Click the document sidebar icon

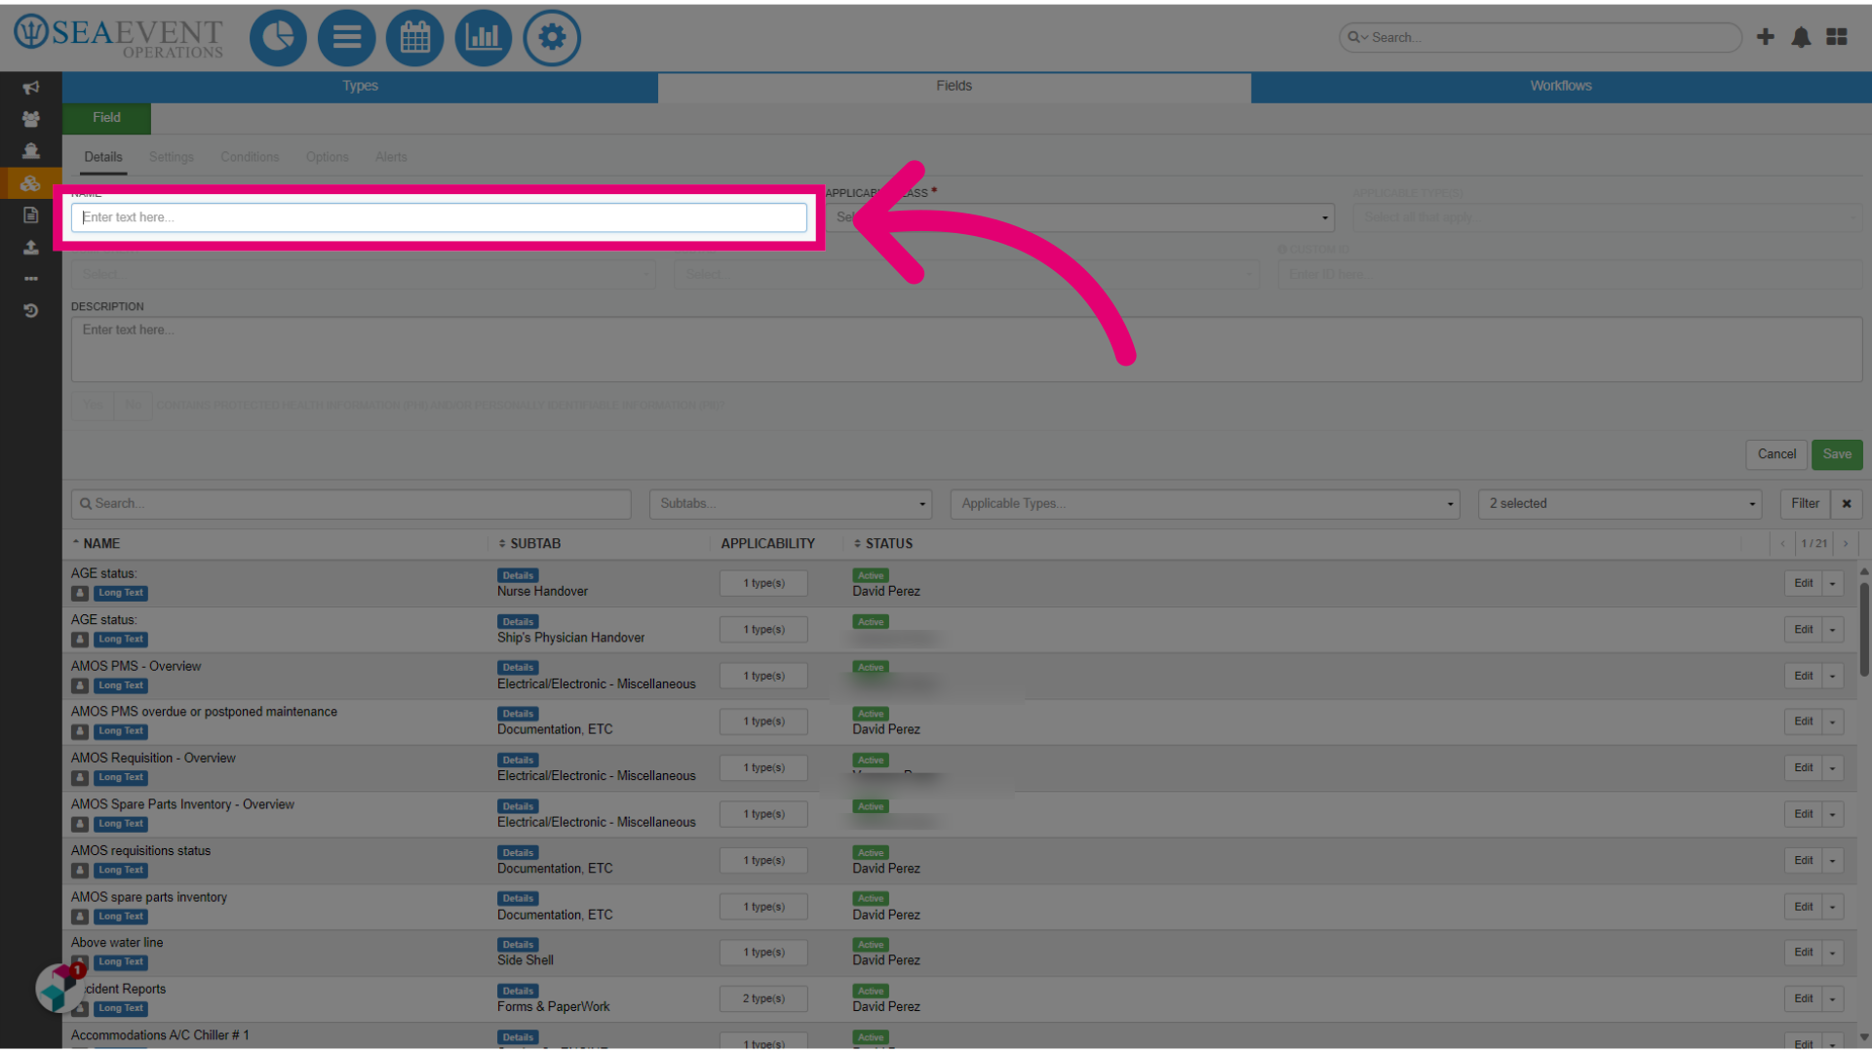click(31, 215)
